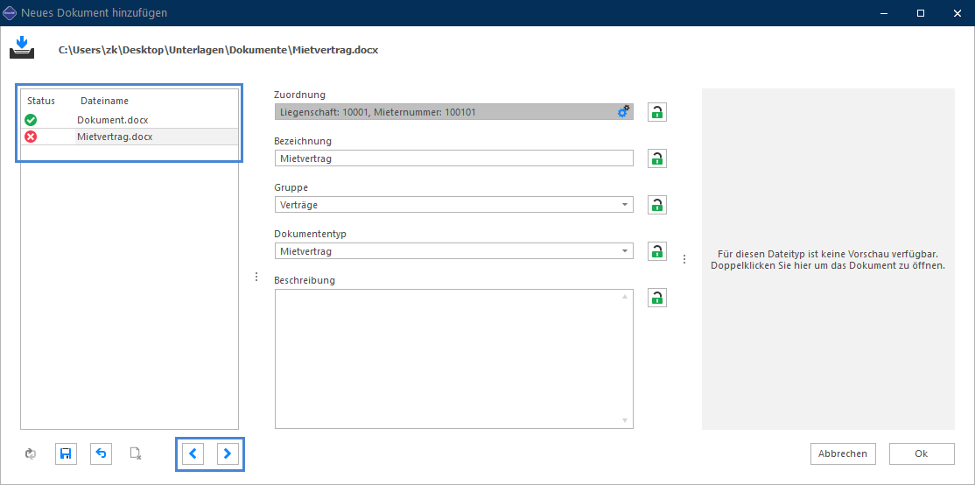The image size is (975, 485).
Task: Click the Abbrechen button
Action: pyautogui.click(x=843, y=453)
